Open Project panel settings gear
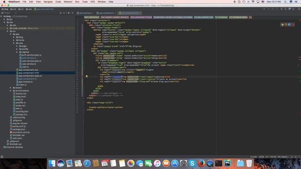Image resolution: width=301 pixels, height=169 pixels. coord(69,13)
